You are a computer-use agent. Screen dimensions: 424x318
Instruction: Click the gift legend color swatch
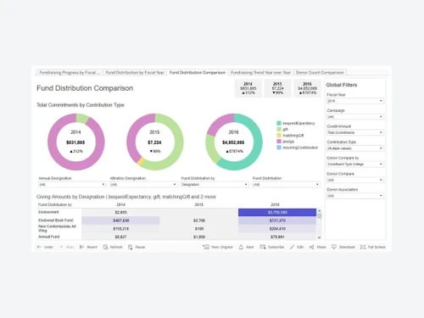[x=279, y=129]
